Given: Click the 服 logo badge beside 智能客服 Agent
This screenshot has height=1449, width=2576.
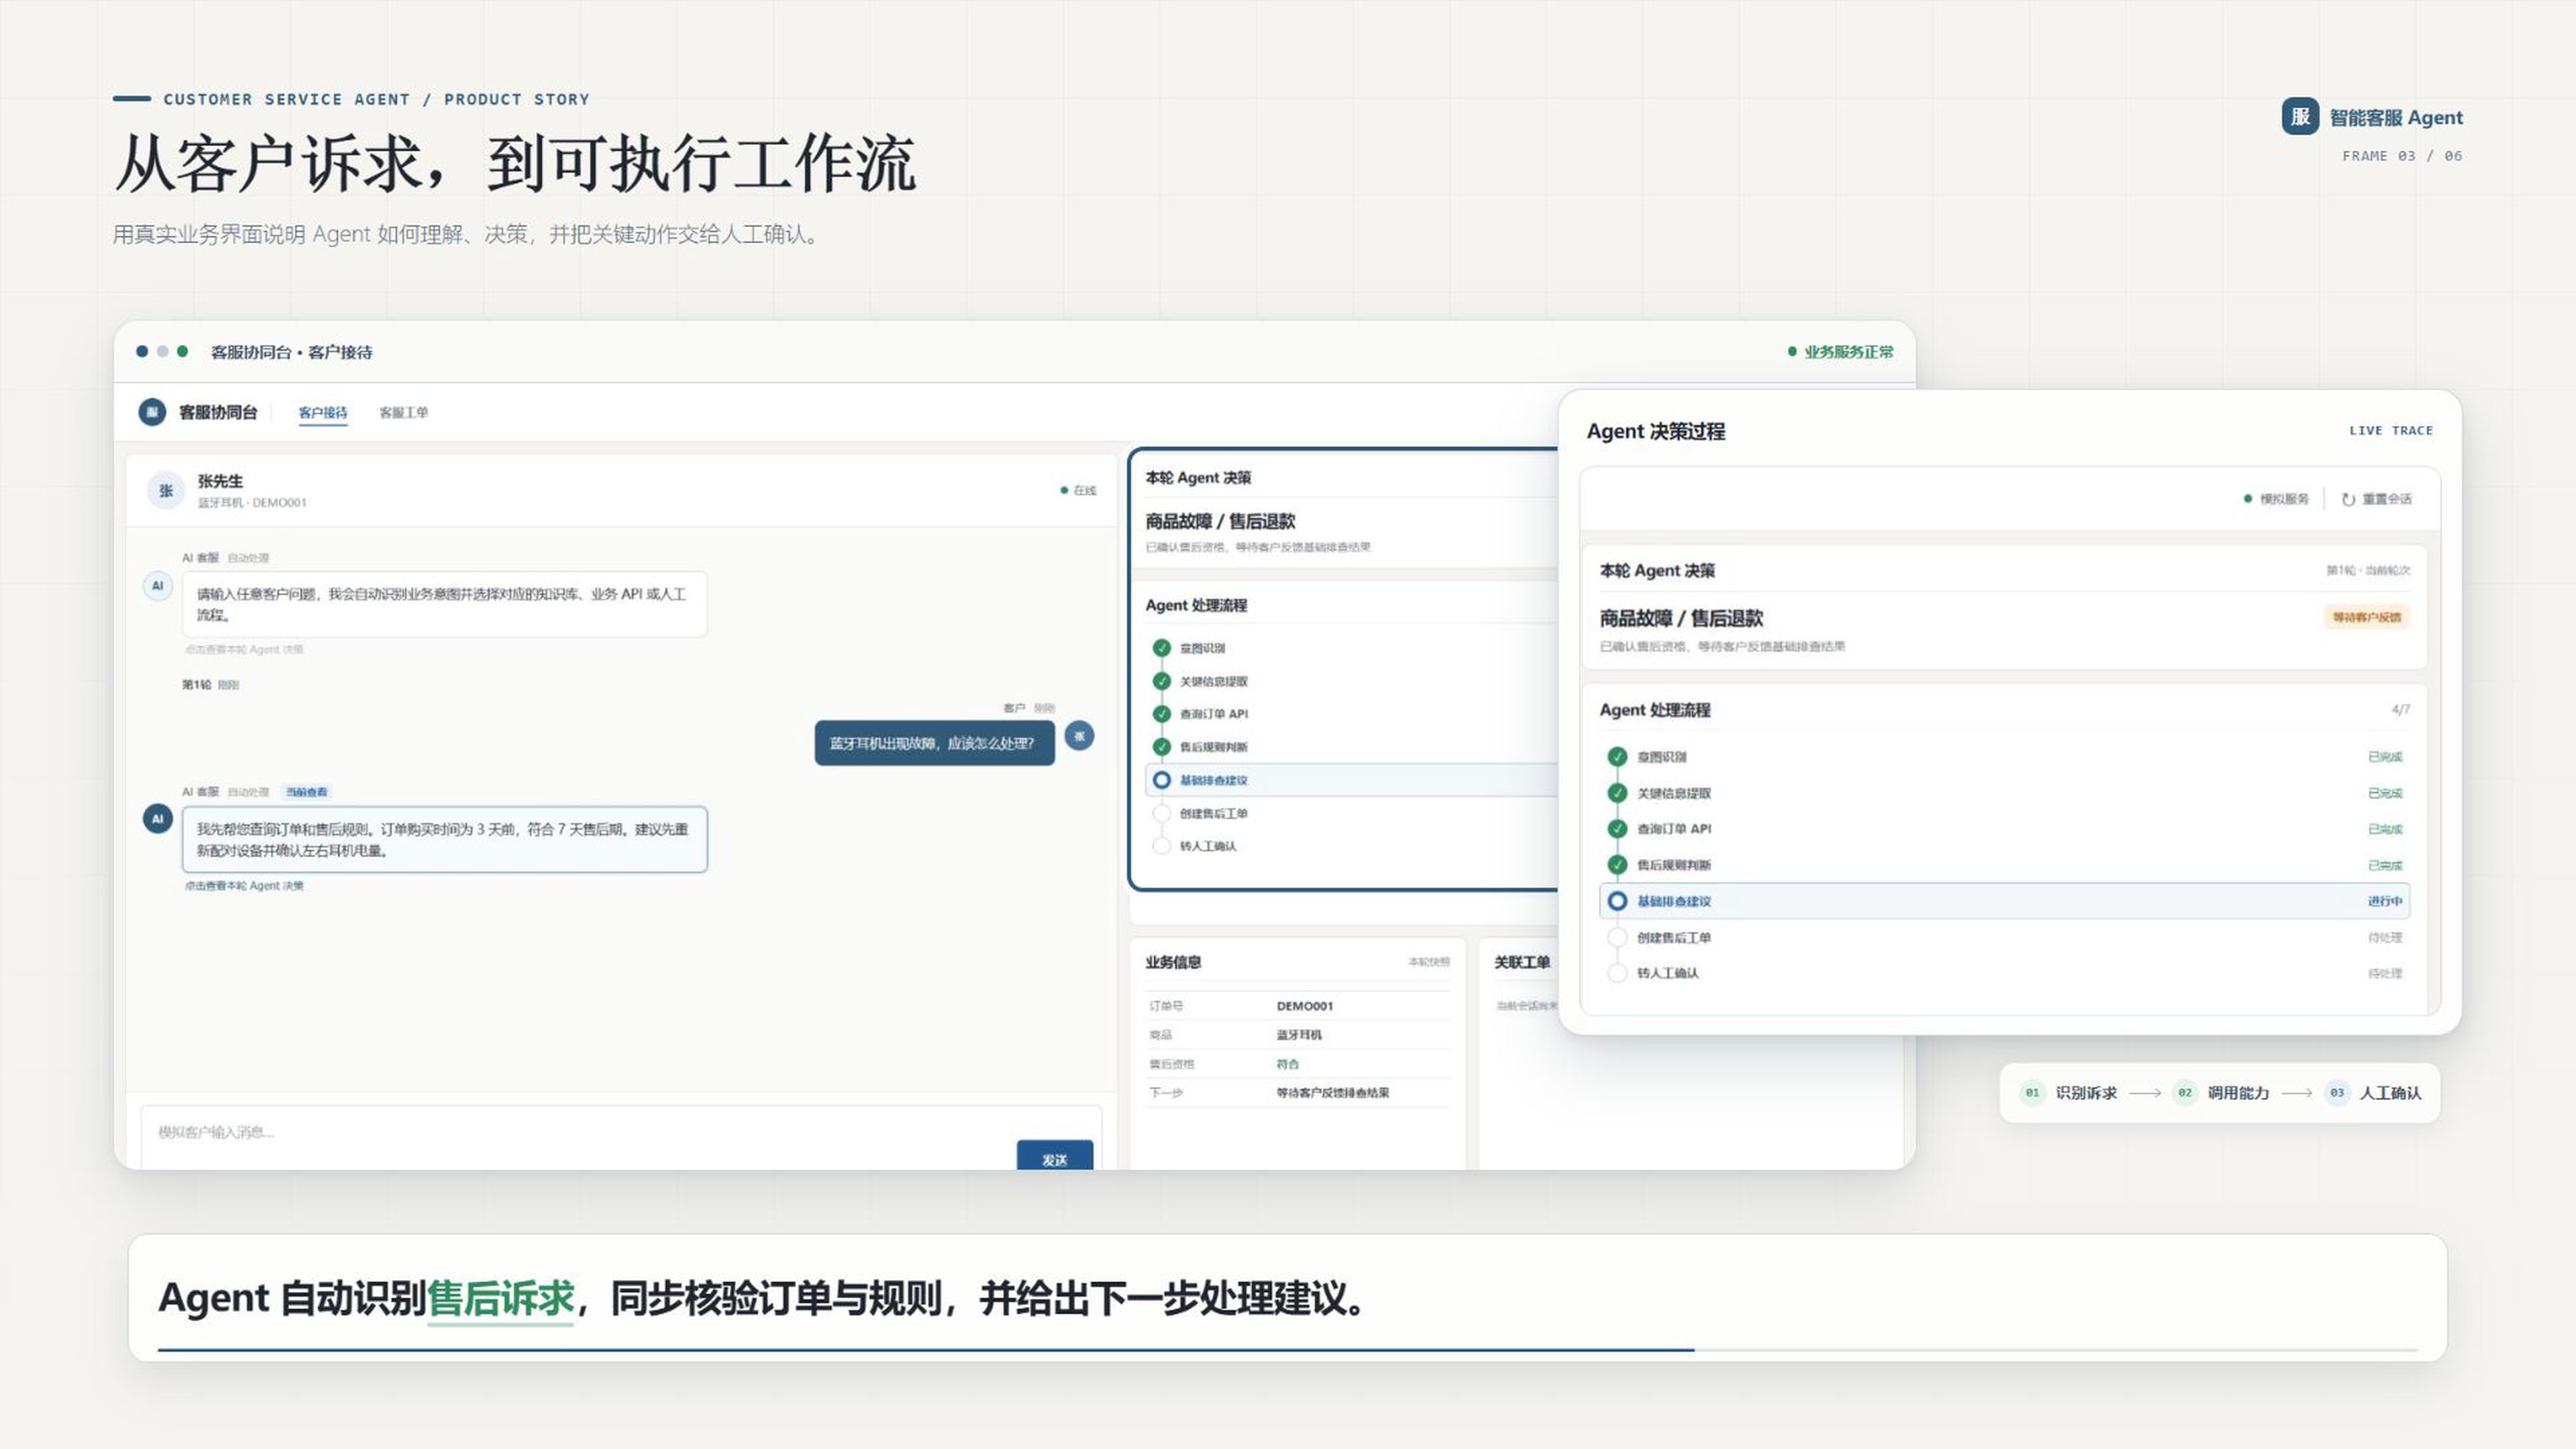Looking at the screenshot, I should 2299,116.
